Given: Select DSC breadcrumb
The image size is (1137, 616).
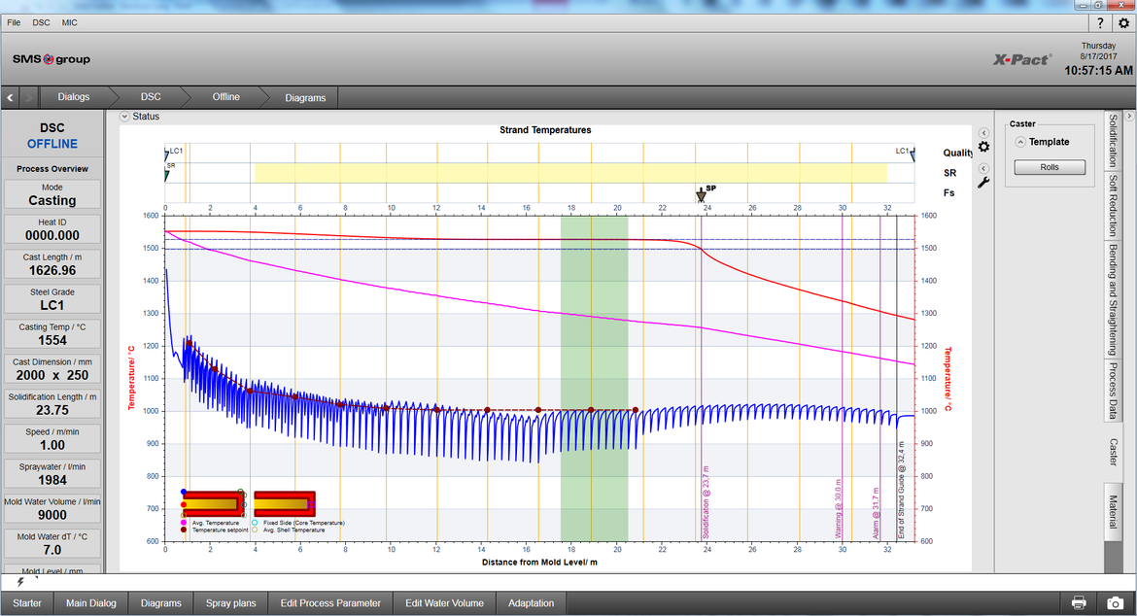Looking at the screenshot, I should pos(151,97).
